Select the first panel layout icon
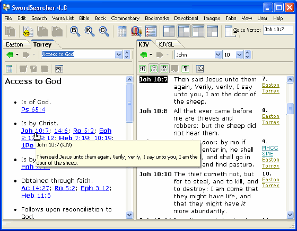Screen dimensions: 297x231 click(169, 31)
